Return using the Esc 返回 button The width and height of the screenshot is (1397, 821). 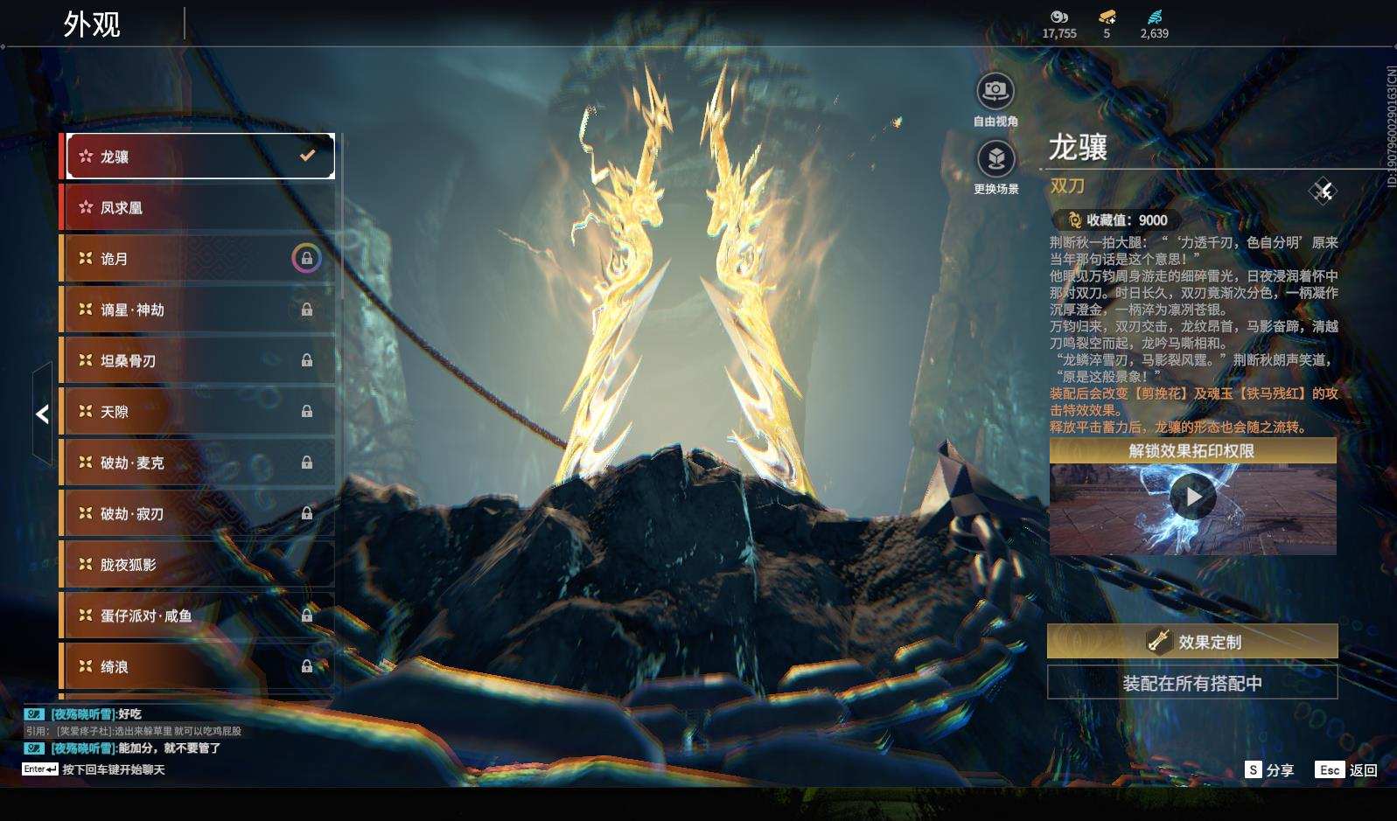point(1346,770)
